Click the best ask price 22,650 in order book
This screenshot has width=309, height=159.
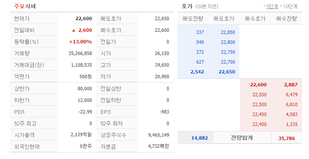tap(227, 72)
